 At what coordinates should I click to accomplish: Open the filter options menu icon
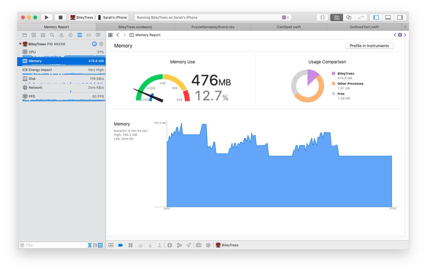click(22, 245)
